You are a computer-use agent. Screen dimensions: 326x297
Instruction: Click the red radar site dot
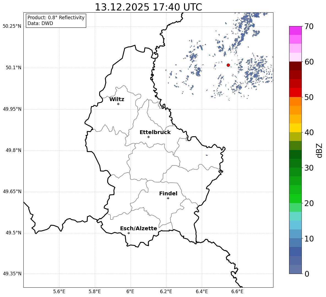point(228,65)
